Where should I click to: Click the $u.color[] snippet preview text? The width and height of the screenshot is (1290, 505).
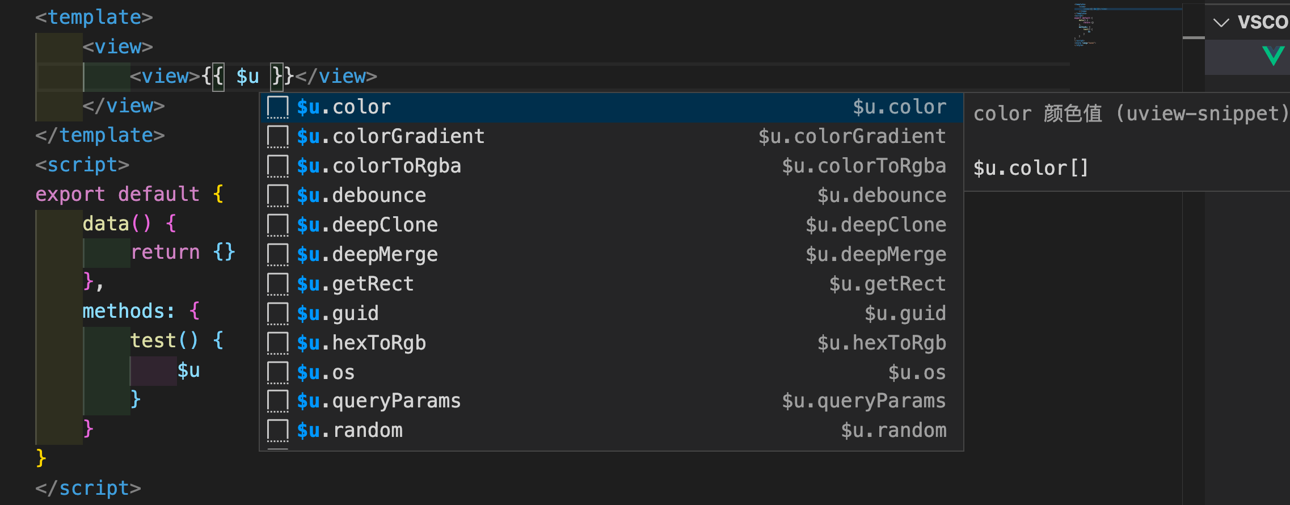(1031, 168)
